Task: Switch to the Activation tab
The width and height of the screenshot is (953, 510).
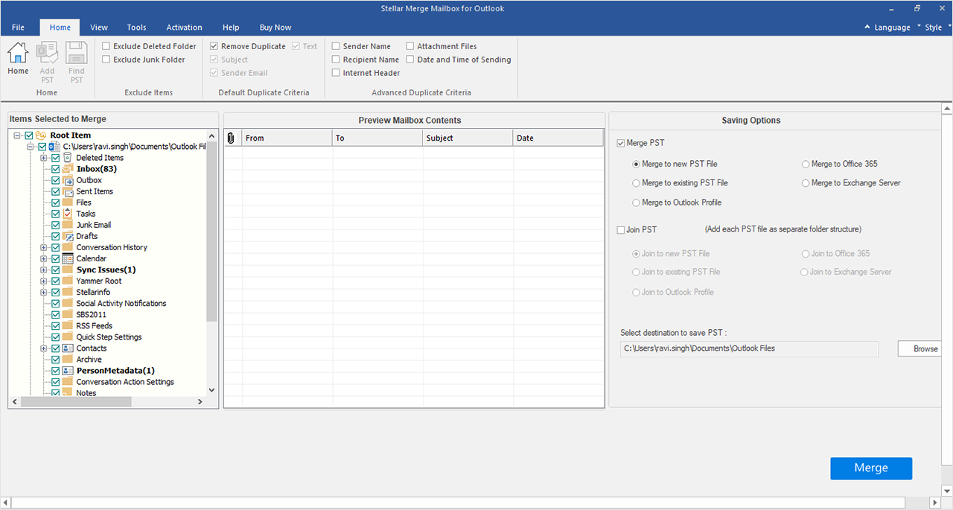Action: coord(184,28)
